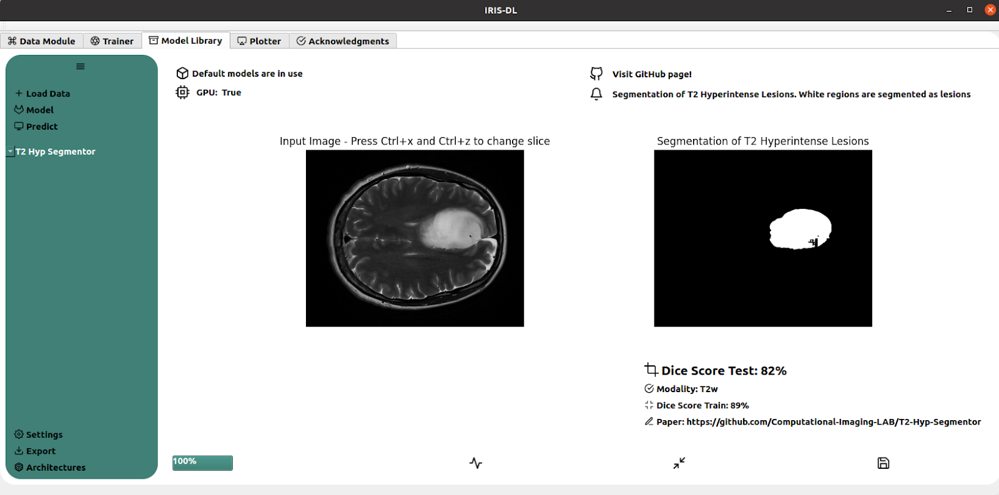
Task: Click the GitHub cat icon
Action: point(596,74)
